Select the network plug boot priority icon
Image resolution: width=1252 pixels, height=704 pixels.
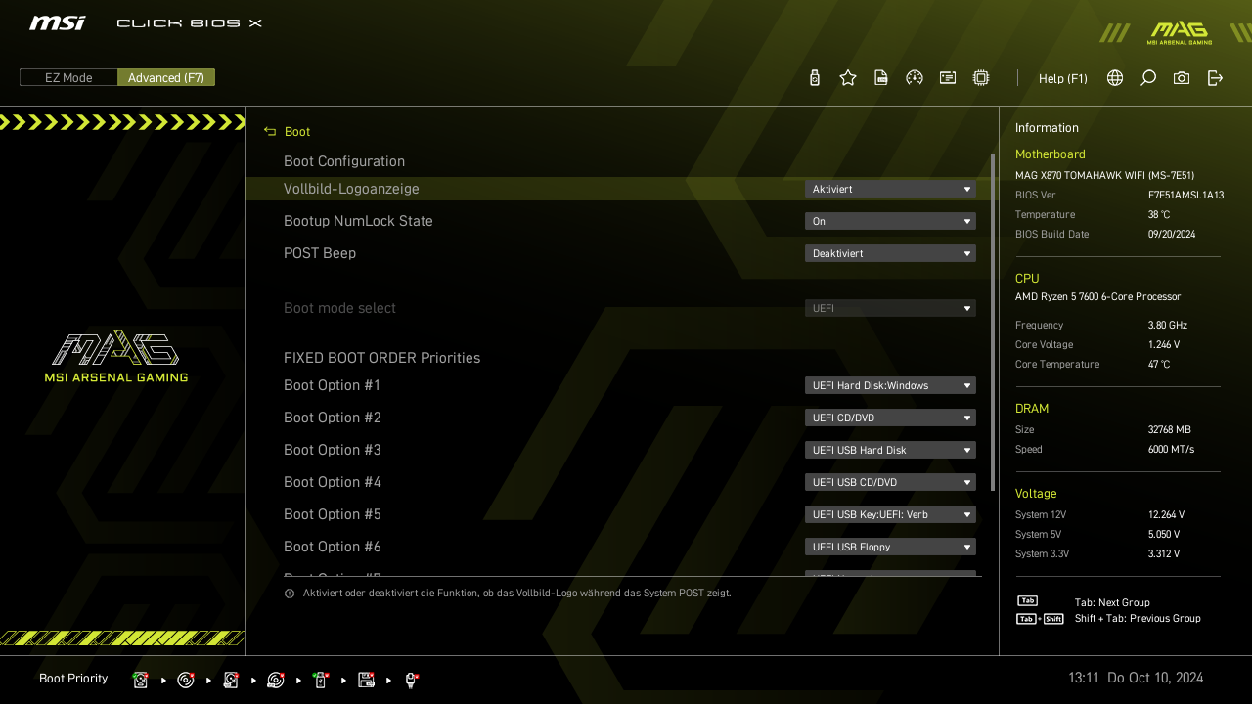(x=412, y=680)
